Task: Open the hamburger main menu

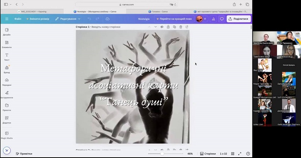Action: (7, 19)
